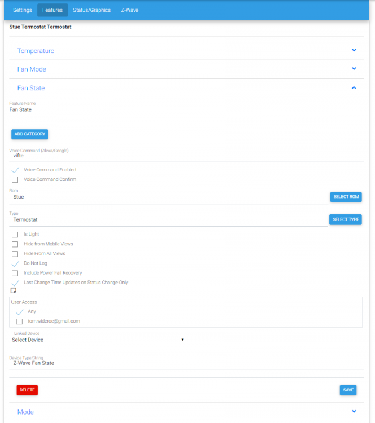Enable Include Power Fail Recovery checkbox
The height and width of the screenshot is (423, 375).
(x=15, y=273)
